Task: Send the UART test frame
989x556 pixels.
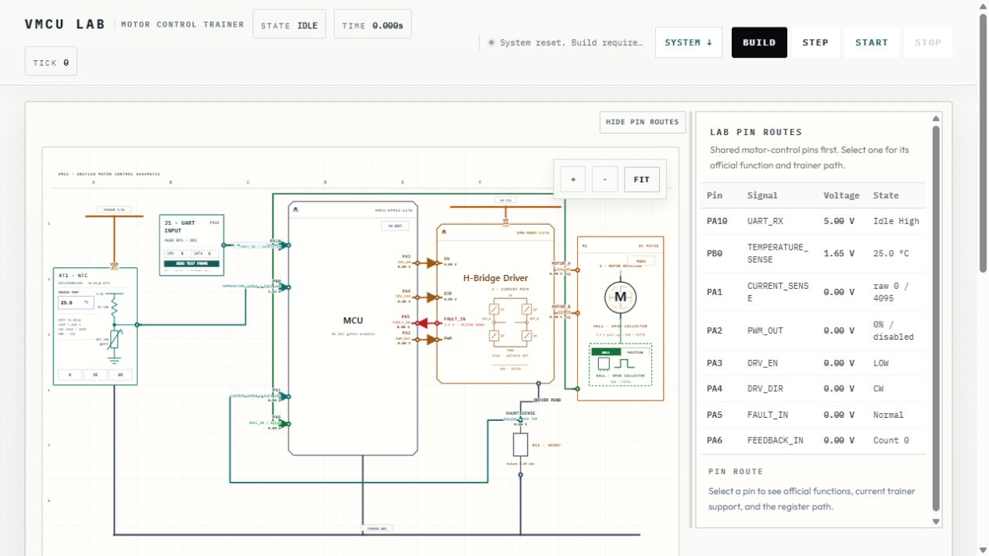Action: [192, 264]
